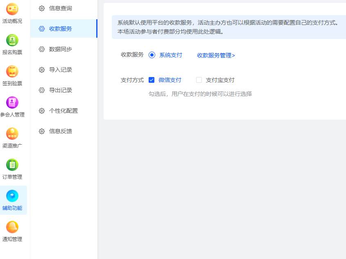Click the 微信支付 label text
Image resolution: width=346 pixels, height=259 pixels.
click(170, 80)
